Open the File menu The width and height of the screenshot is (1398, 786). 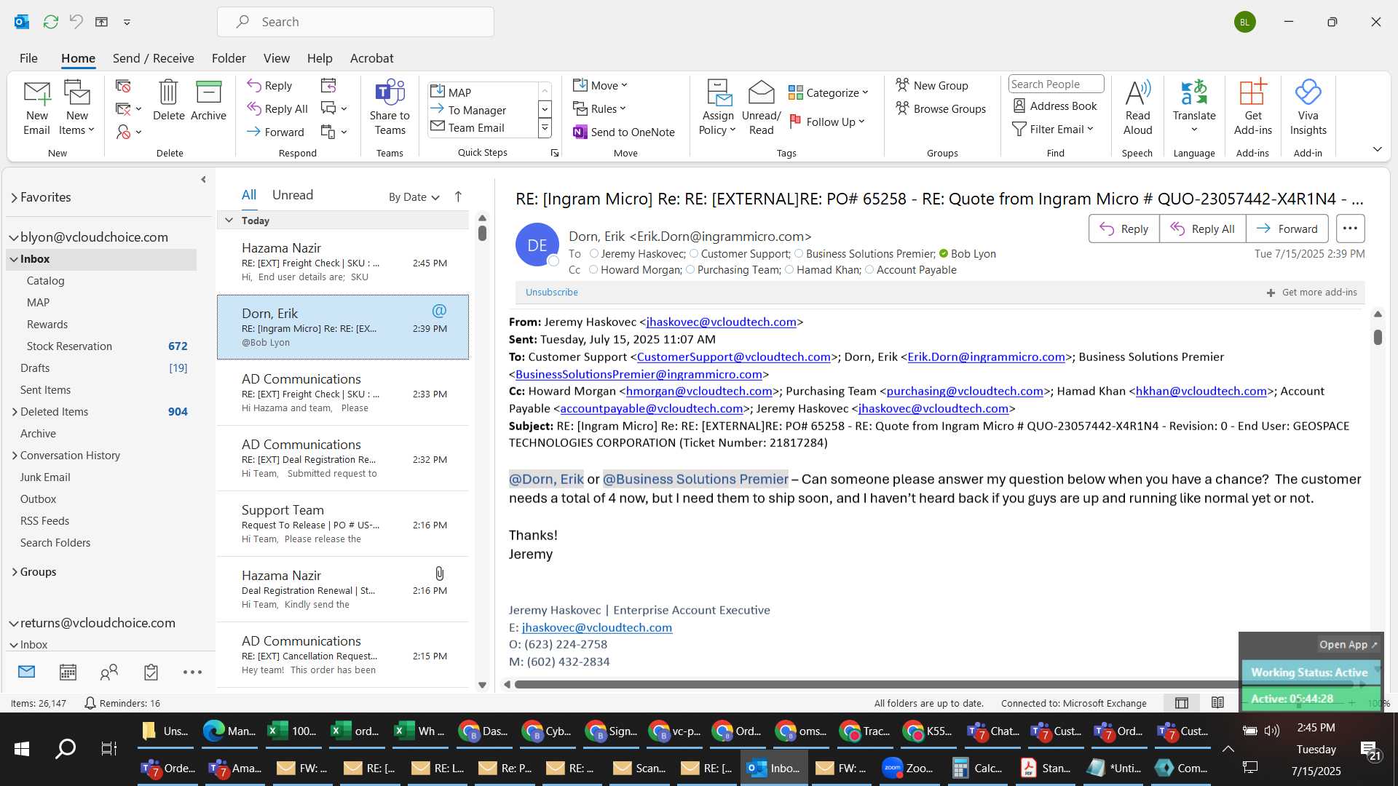pos(28,58)
